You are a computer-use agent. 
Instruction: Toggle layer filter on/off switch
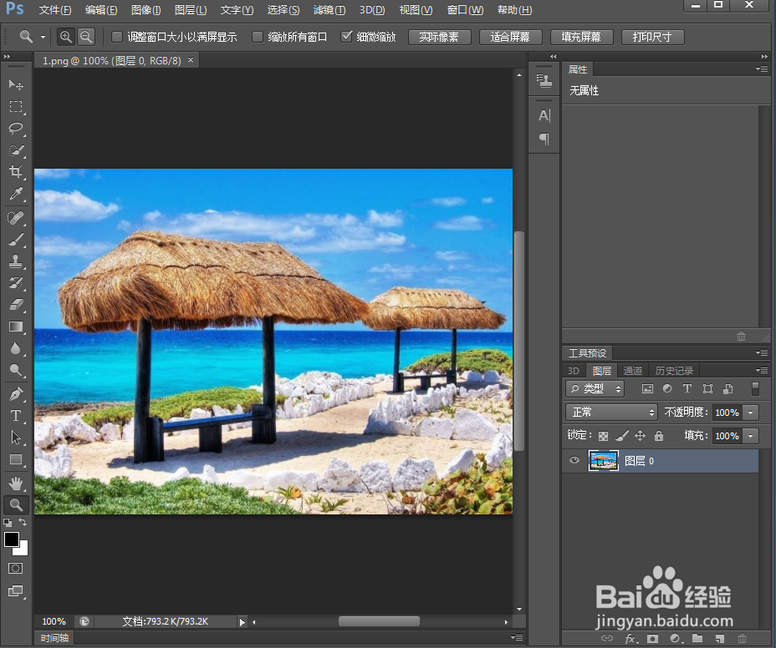click(x=755, y=389)
